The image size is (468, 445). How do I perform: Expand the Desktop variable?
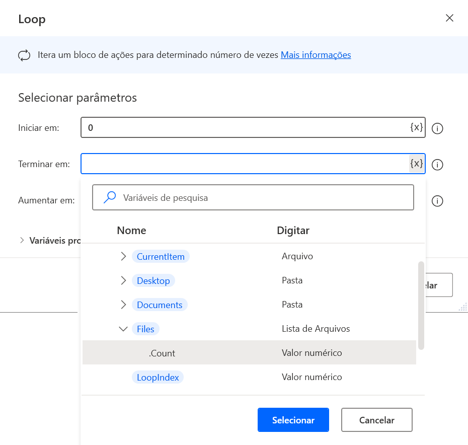[123, 280]
